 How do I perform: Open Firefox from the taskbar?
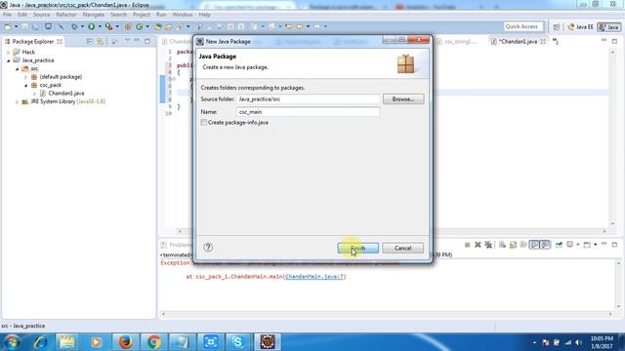tap(125, 342)
